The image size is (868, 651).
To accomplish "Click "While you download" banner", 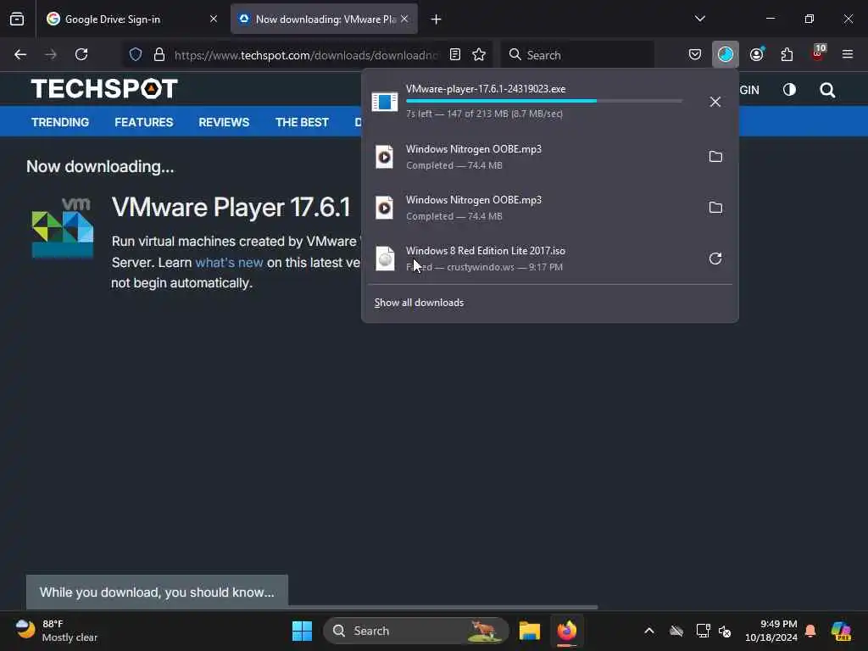I will click(157, 592).
